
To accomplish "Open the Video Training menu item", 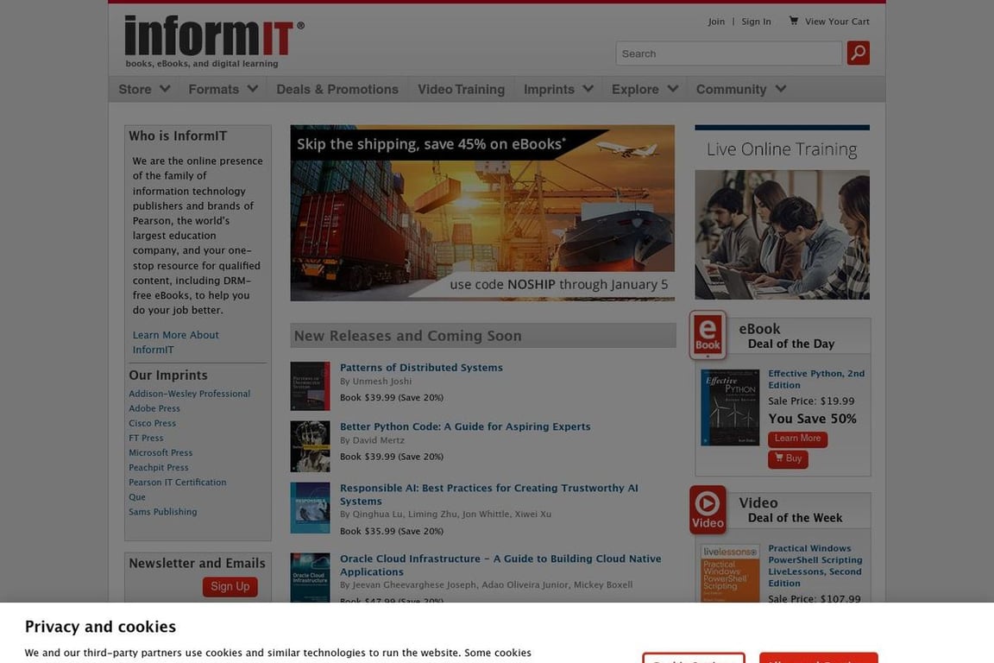I will pos(461,89).
